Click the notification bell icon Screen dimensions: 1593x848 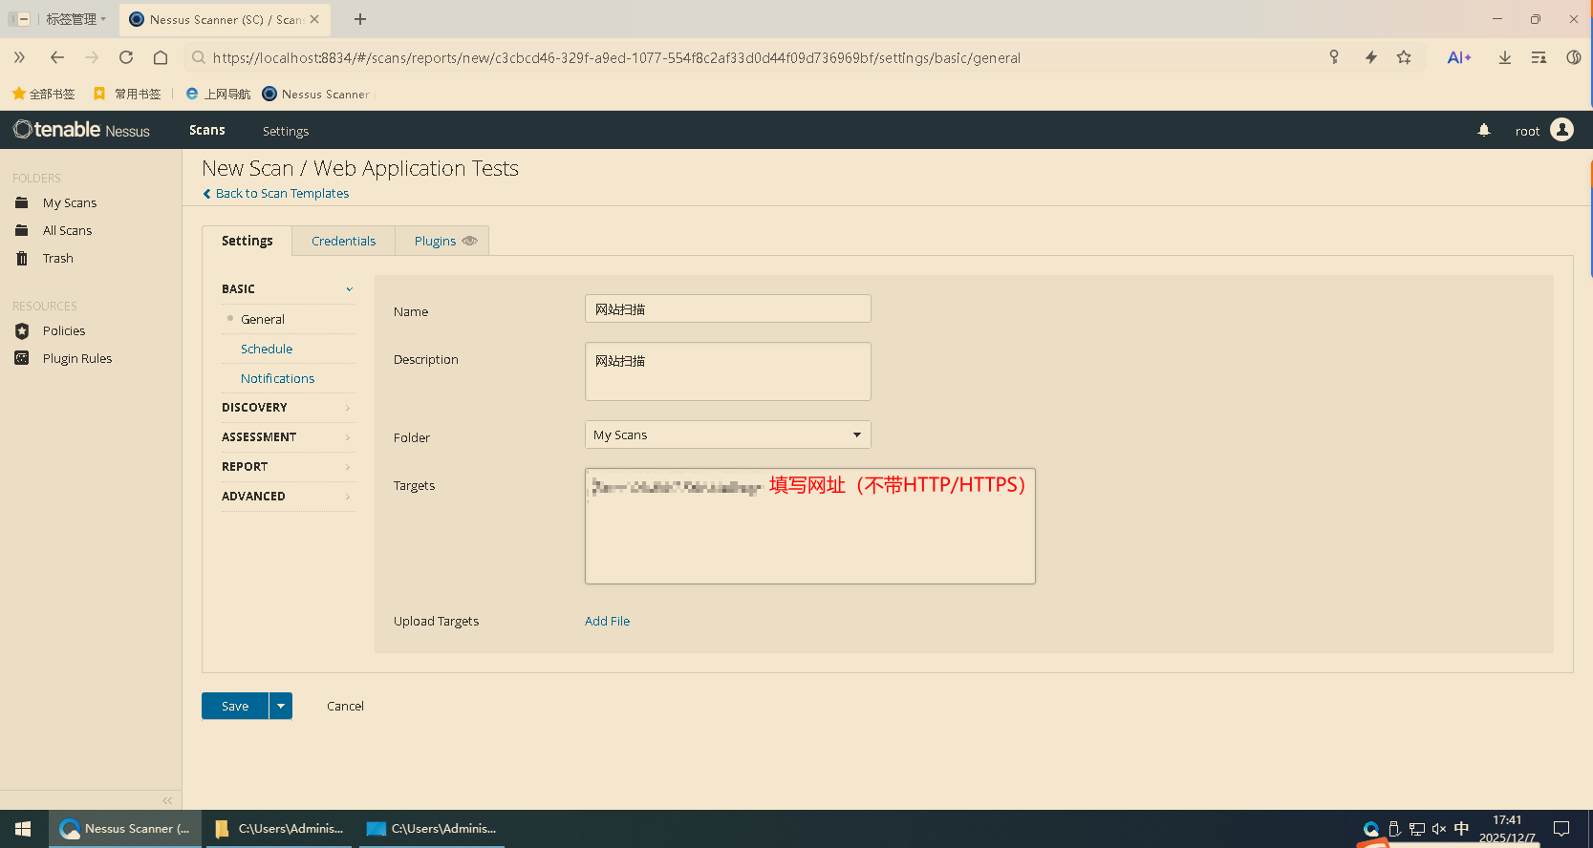(1484, 131)
